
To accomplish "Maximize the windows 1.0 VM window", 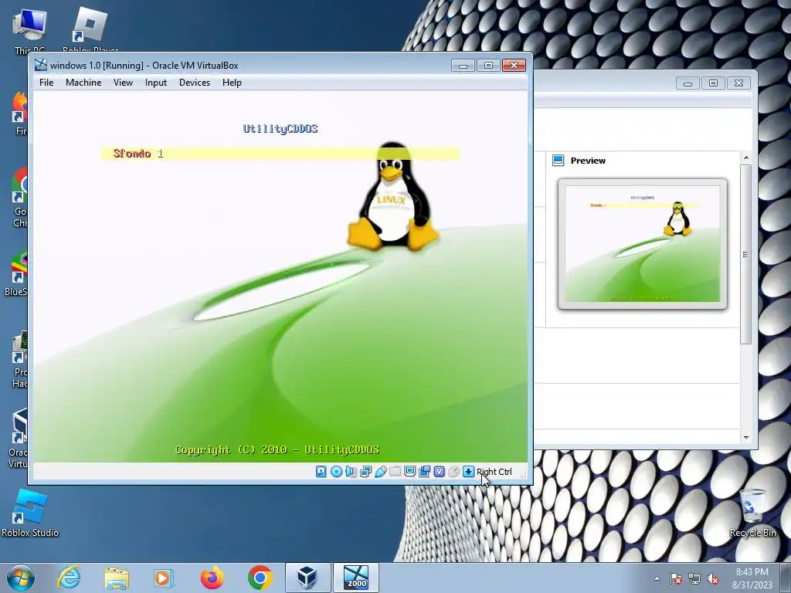I will click(x=488, y=65).
